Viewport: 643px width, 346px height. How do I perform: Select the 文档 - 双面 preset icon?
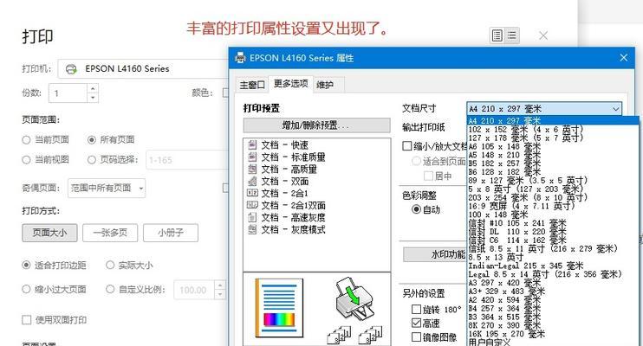click(x=253, y=181)
